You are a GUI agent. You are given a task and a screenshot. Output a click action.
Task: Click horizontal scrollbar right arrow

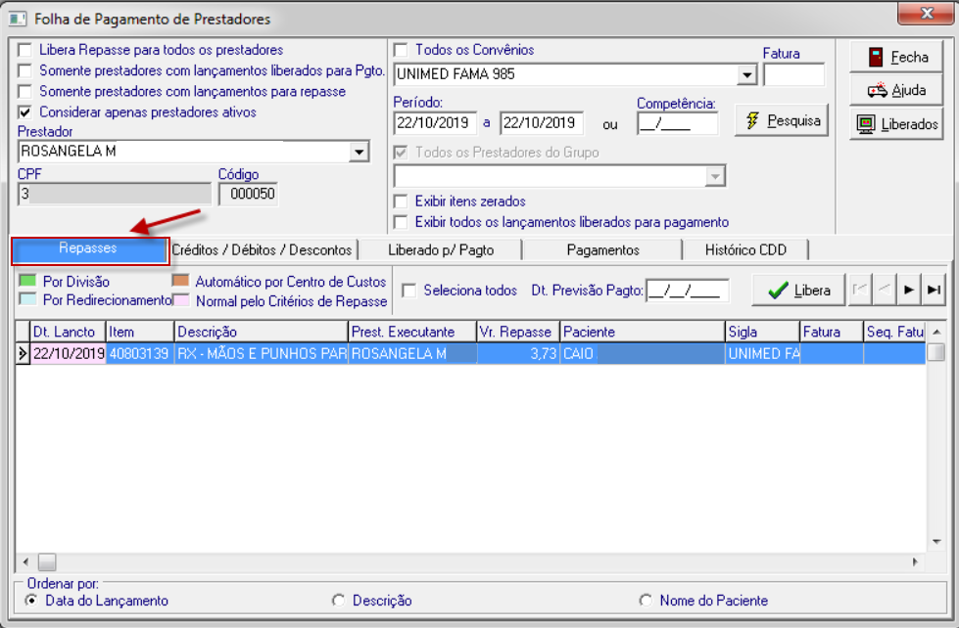[x=916, y=562]
